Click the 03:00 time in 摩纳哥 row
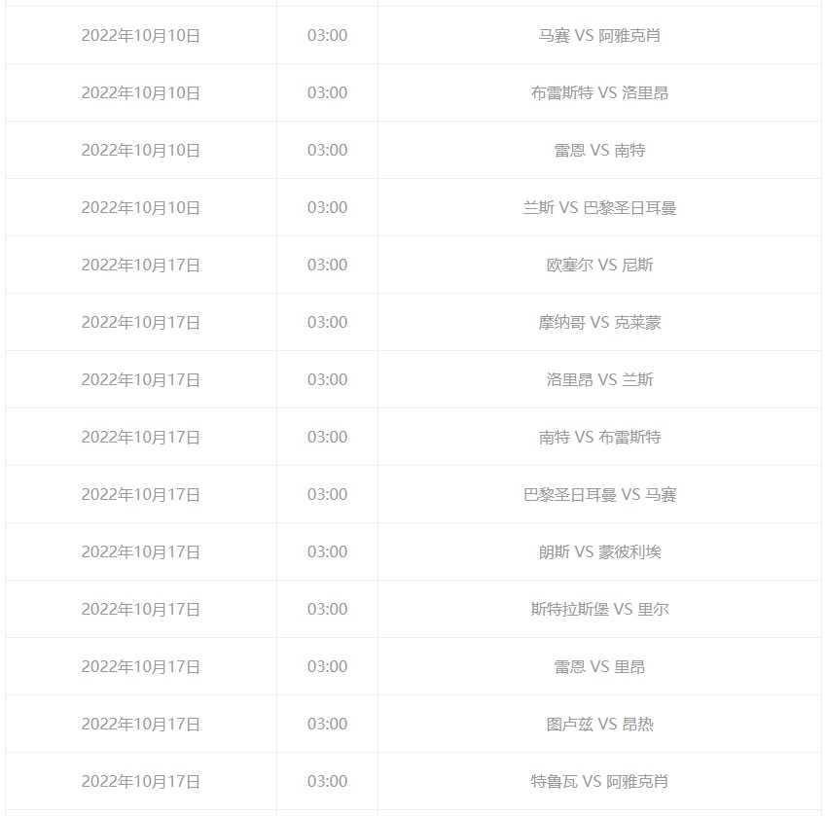Viewport: 826px width, 816px height. [x=327, y=322]
